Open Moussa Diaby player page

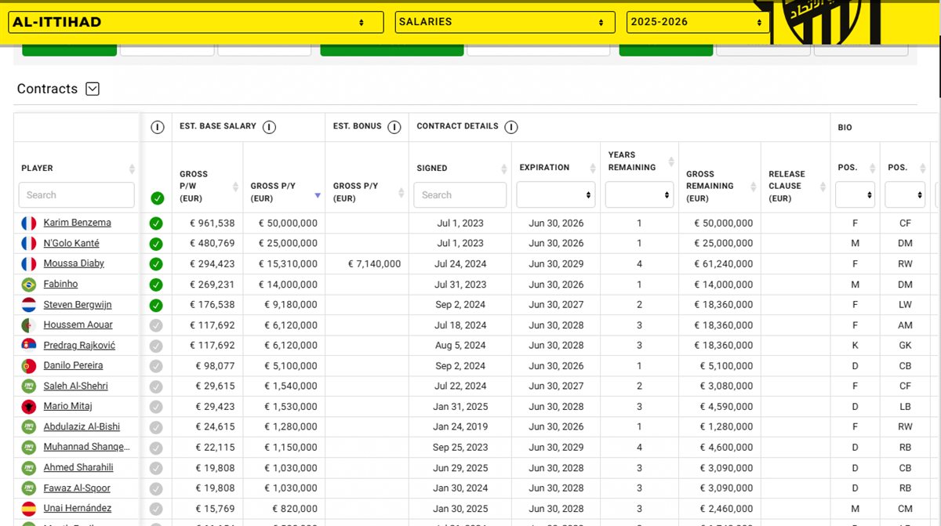click(x=74, y=263)
